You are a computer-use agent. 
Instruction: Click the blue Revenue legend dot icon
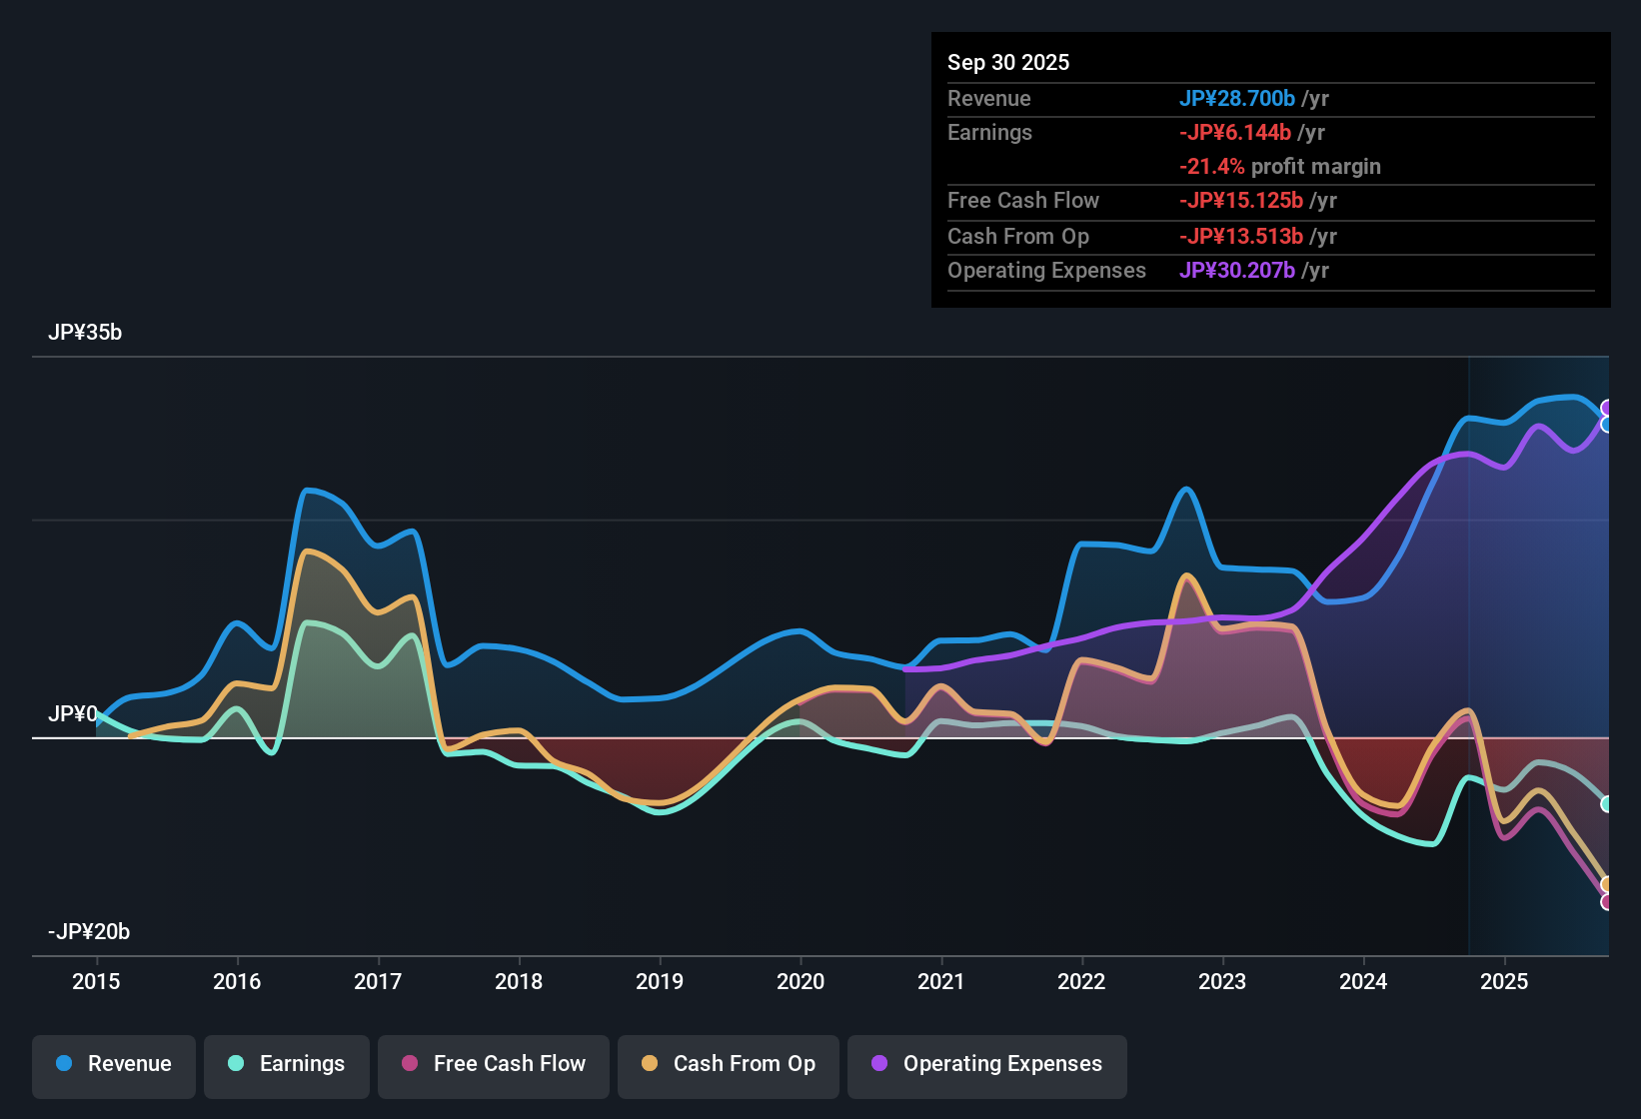point(63,1064)
